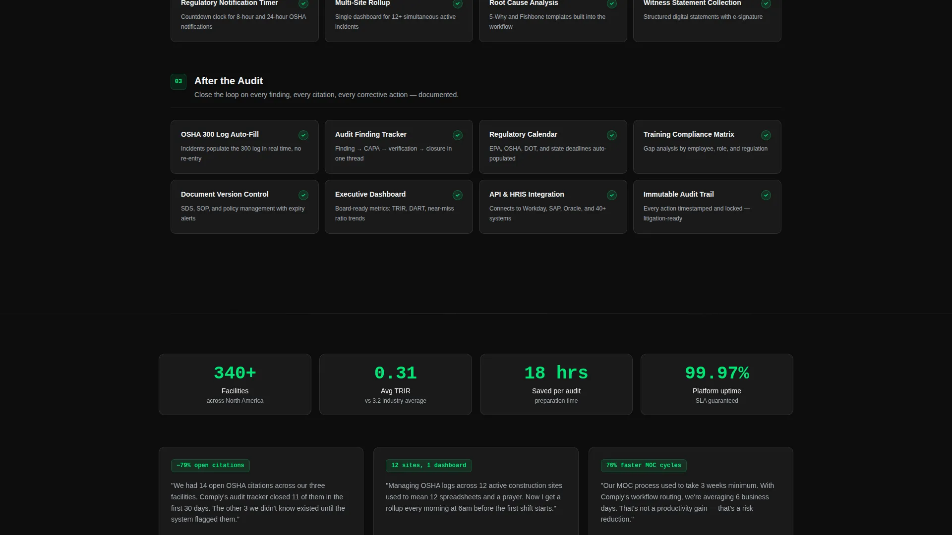Select the Training Compliance Matrix title
Image resolution: width=952 pixels, height=535 pixels.
tap(689, 134)
